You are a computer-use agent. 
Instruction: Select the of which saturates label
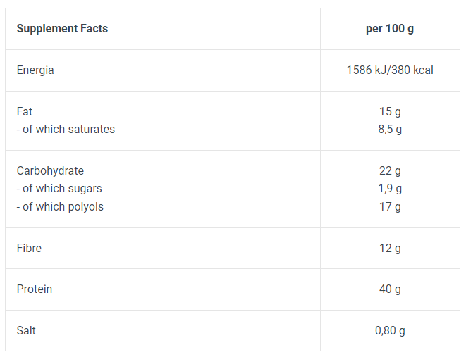(x=66, y=130)
